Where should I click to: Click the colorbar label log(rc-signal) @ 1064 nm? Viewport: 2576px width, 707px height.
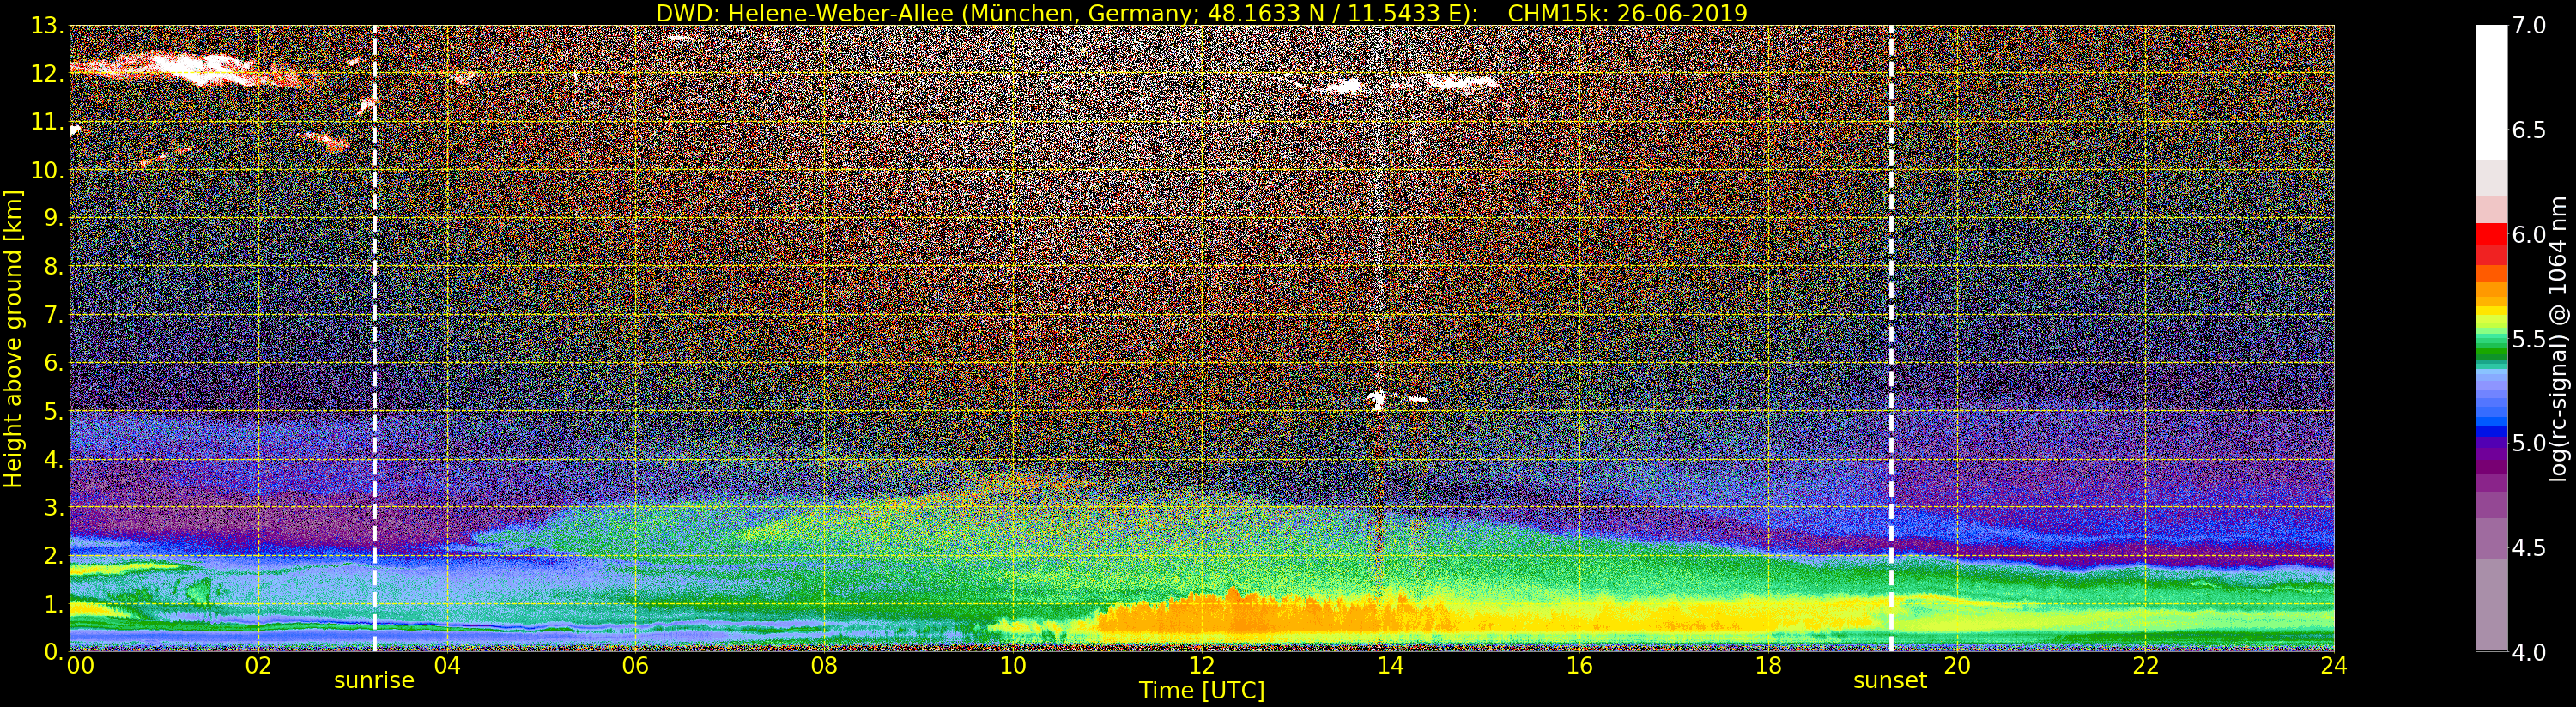coord(2558,338)
